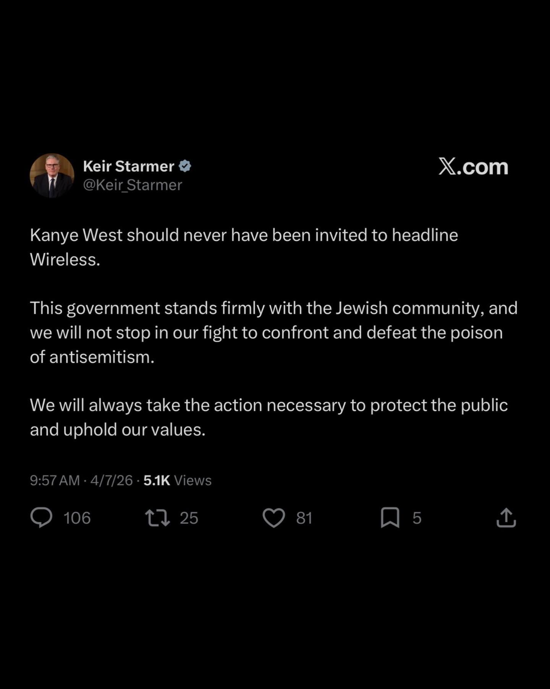The height and width of the screenshot is (689, 550).
Task: Click the Keir Starmer display name
Action: (x=129, y=166)
